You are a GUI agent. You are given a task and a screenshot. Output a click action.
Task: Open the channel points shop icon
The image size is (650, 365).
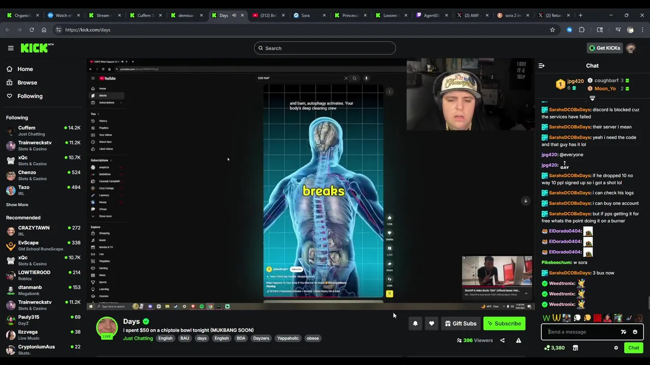[x=575, y=348]
